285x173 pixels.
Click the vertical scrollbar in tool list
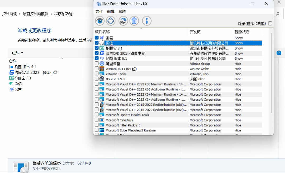[x=271, y=73]
